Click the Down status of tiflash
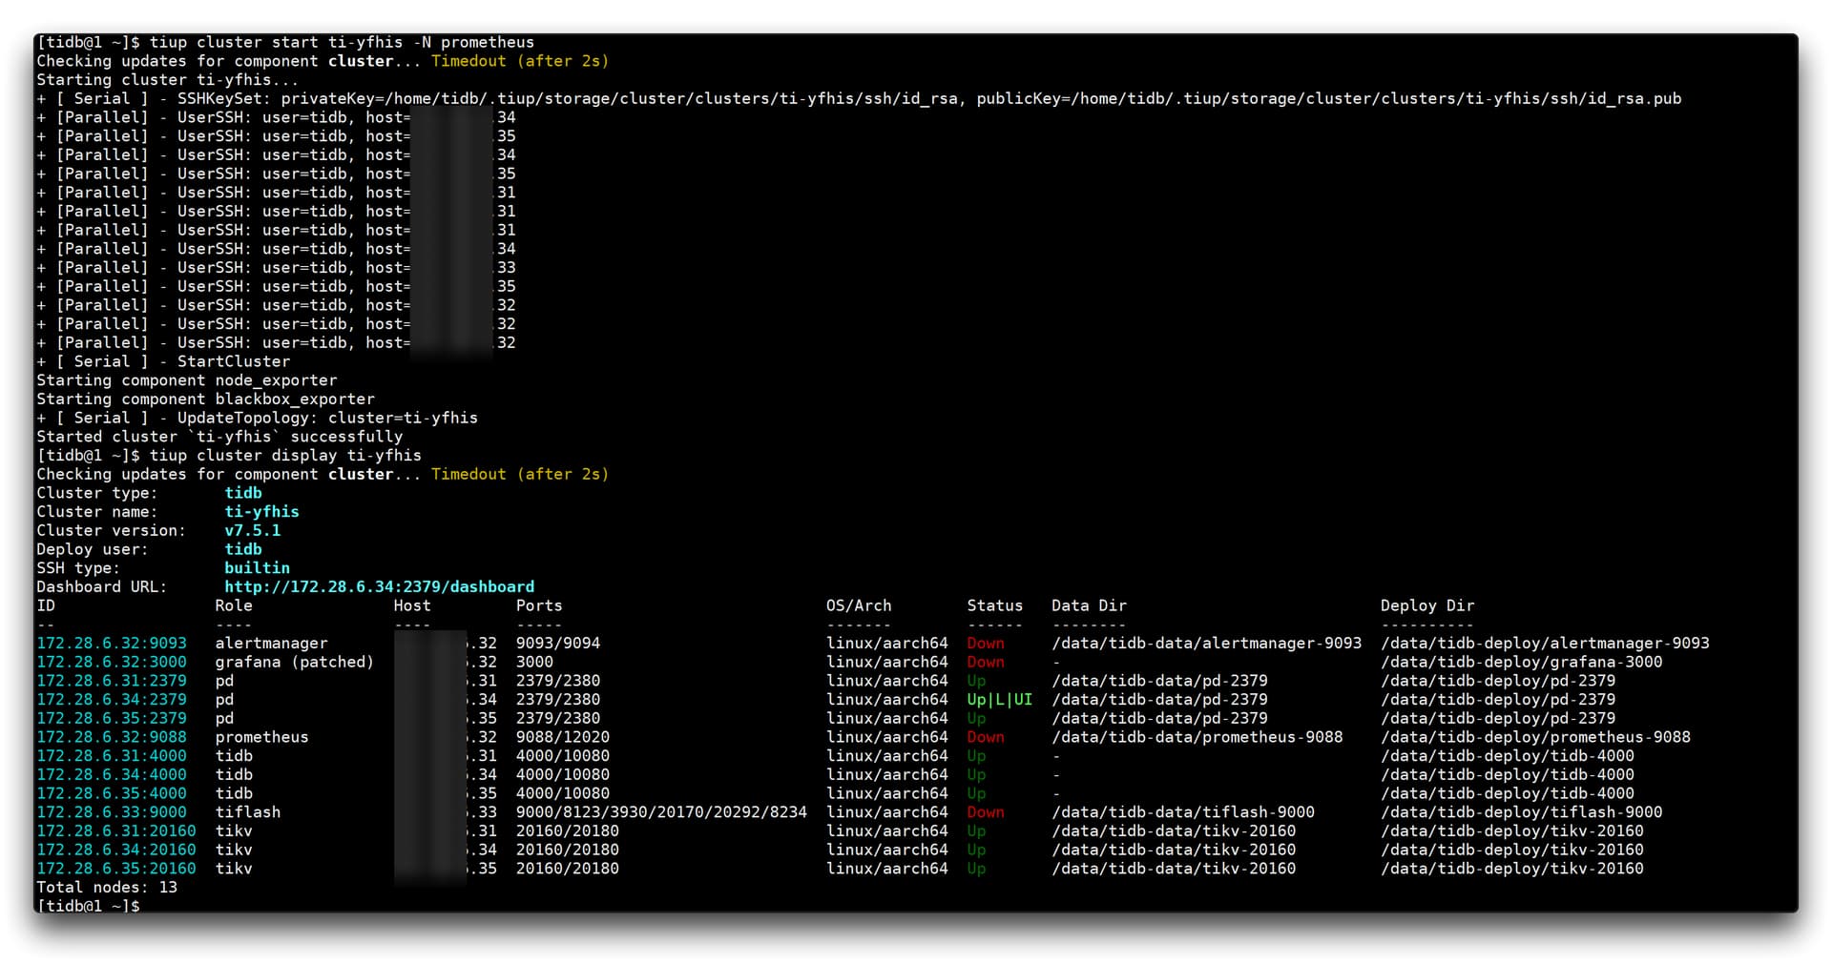1832x963 pixels. pyautogui.click(x=986, y=811)
